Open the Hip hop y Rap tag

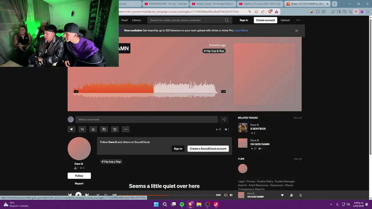click(x=111, y=162)
